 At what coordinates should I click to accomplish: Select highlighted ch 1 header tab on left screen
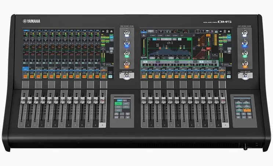coord(26,30)
